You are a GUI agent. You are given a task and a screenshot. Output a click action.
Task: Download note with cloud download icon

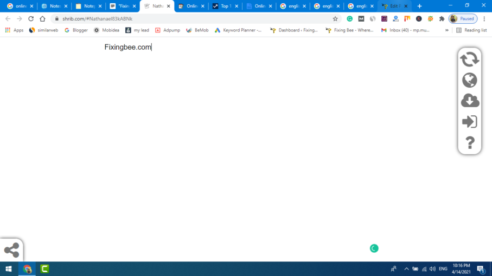(x=470, y=101)
